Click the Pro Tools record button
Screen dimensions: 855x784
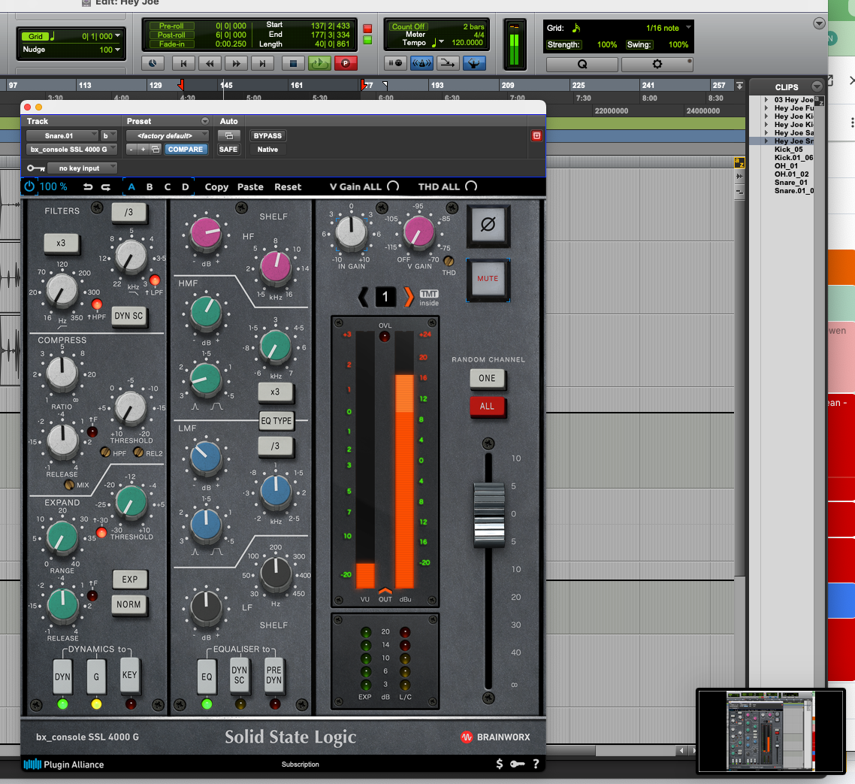coord(345,63)
